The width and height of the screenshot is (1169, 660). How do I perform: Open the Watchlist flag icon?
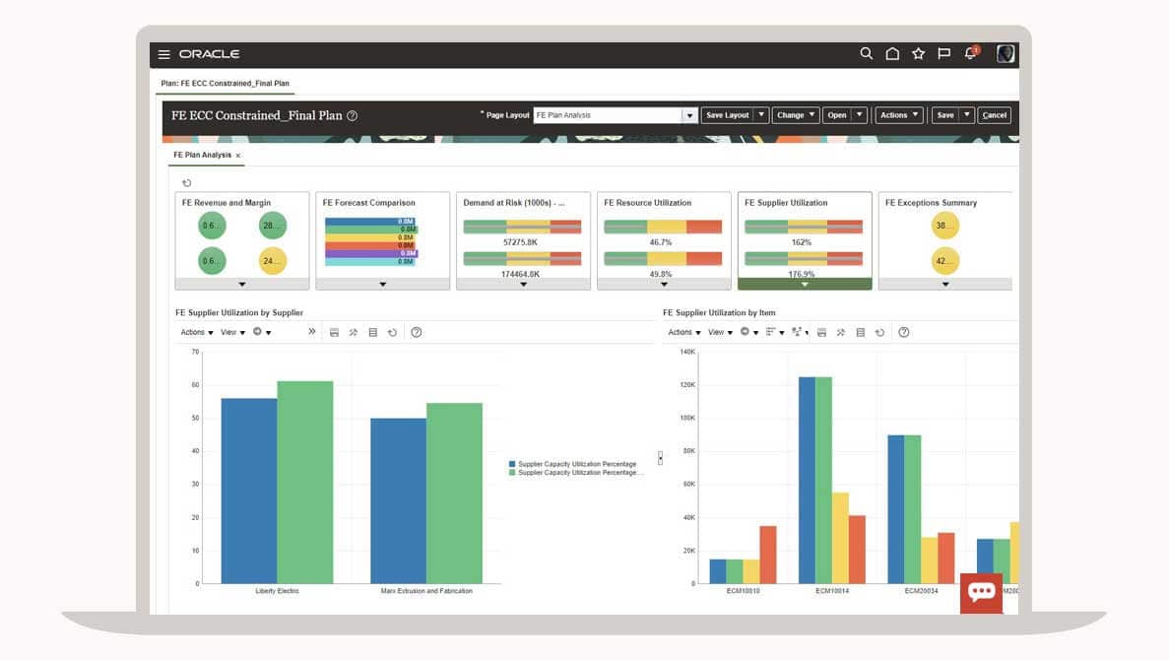[x=943, y=54]
